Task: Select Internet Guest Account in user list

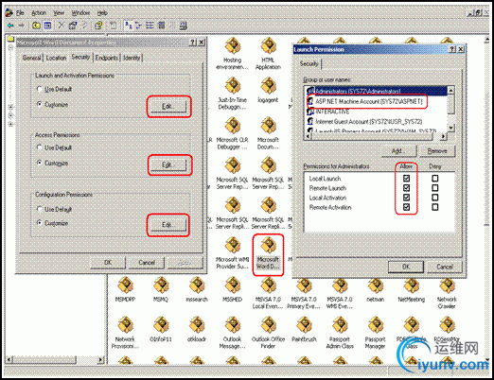Action: pos(368,121)
